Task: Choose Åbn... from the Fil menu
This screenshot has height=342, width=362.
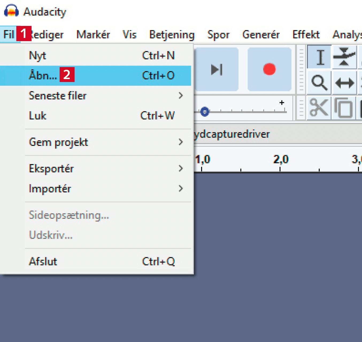Action: pos(43,76)
